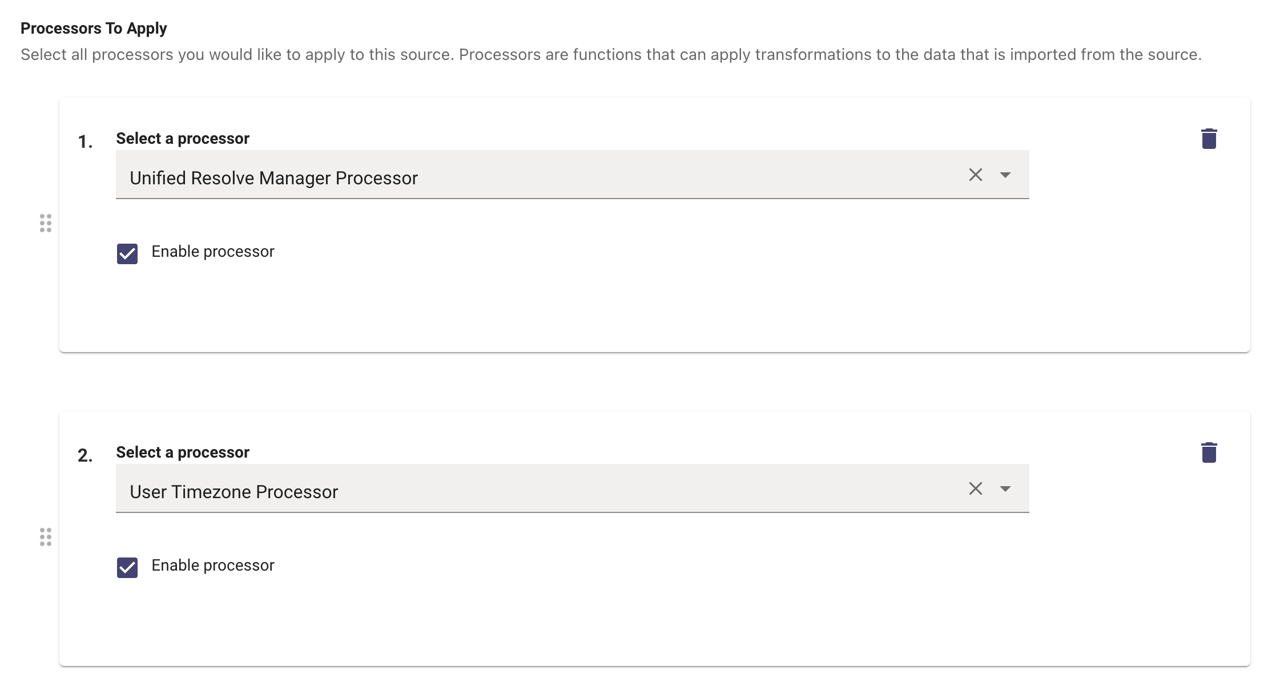1288x695 pixels.
Task: Click the number 2 processor index
Action: (85, 455)
